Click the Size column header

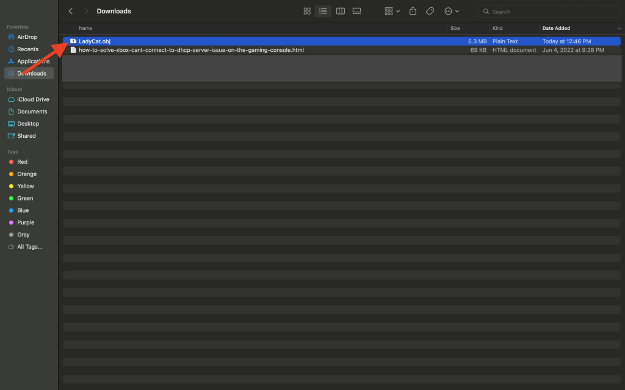click(455, 29)
